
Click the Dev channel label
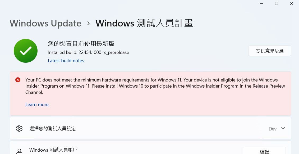273,129
